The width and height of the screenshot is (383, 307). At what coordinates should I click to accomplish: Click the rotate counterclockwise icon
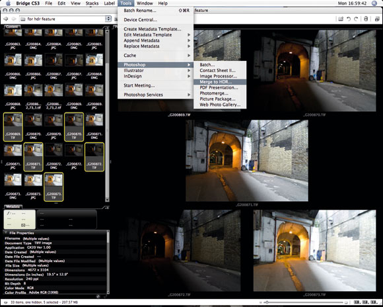pos(349,19)
